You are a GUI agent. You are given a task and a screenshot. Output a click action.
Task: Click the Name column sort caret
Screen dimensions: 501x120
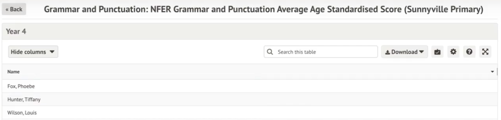coord(492,72)
